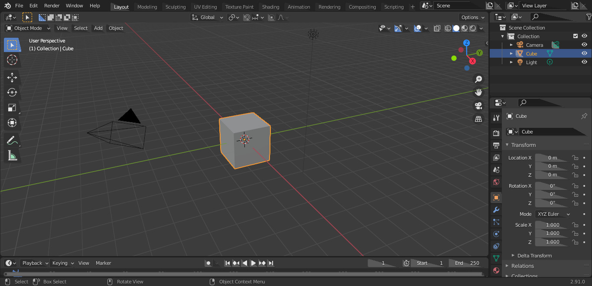The image size is (592, 286).
Task: Hide the Light object in the outliner
Action: coord(584,62)
